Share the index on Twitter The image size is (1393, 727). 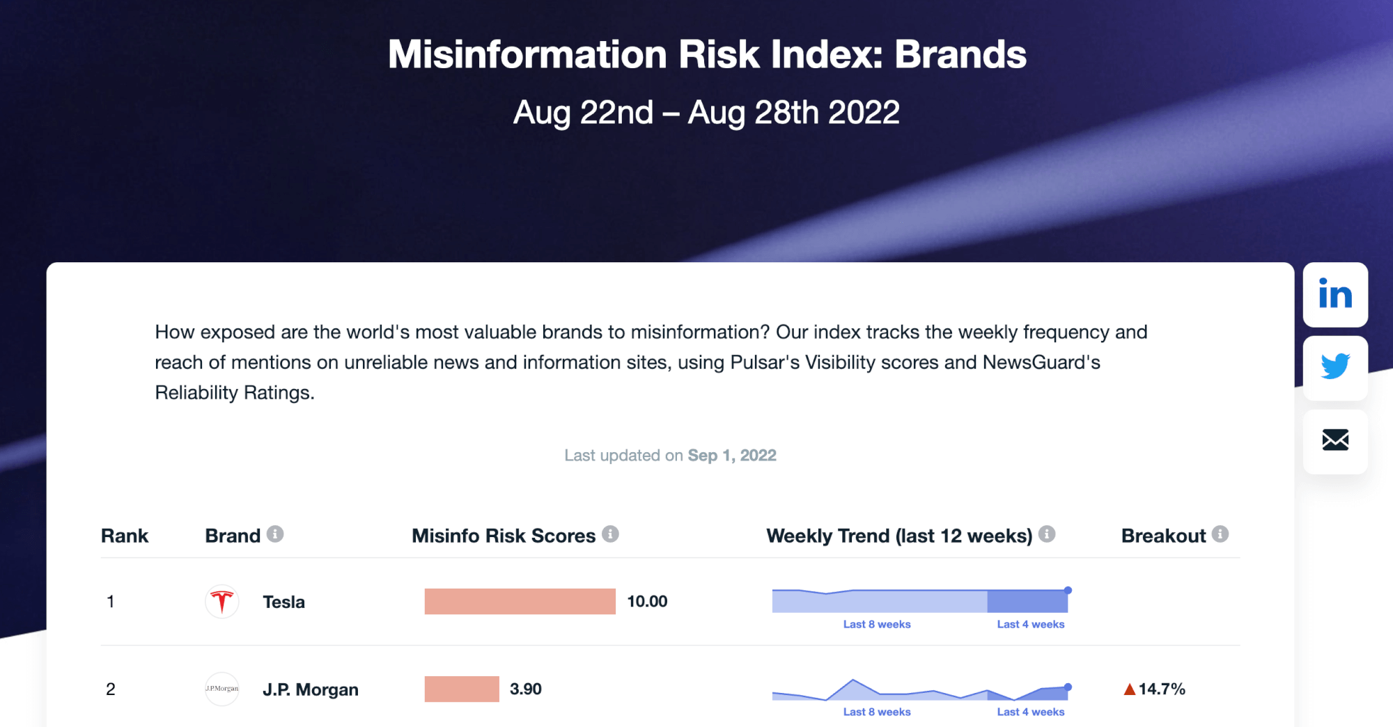(1334, 367)
